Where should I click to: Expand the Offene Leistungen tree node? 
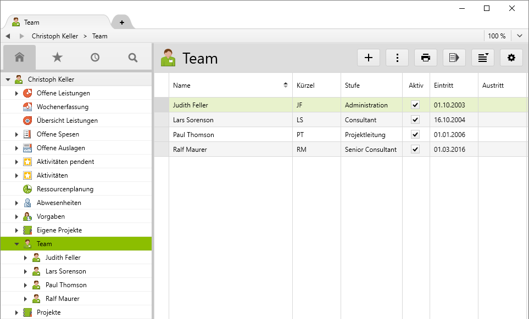tap(16, 93)
